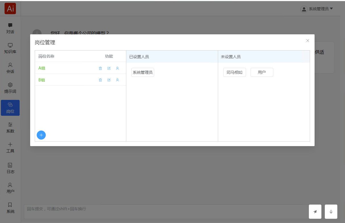The height and width of the screenshot is (223, 345).
Task: Focus the chat message input box
Action: (165, 212)
